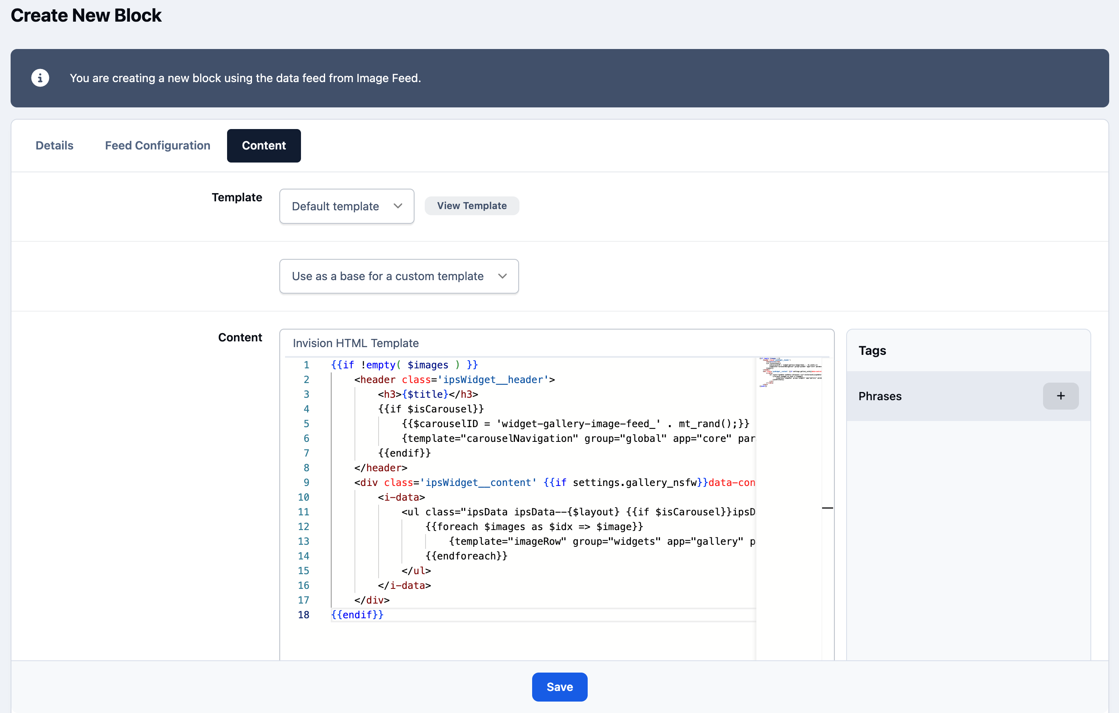Click the opening <i-data> code line
The image size is (1119, 713).
[401, 497]
